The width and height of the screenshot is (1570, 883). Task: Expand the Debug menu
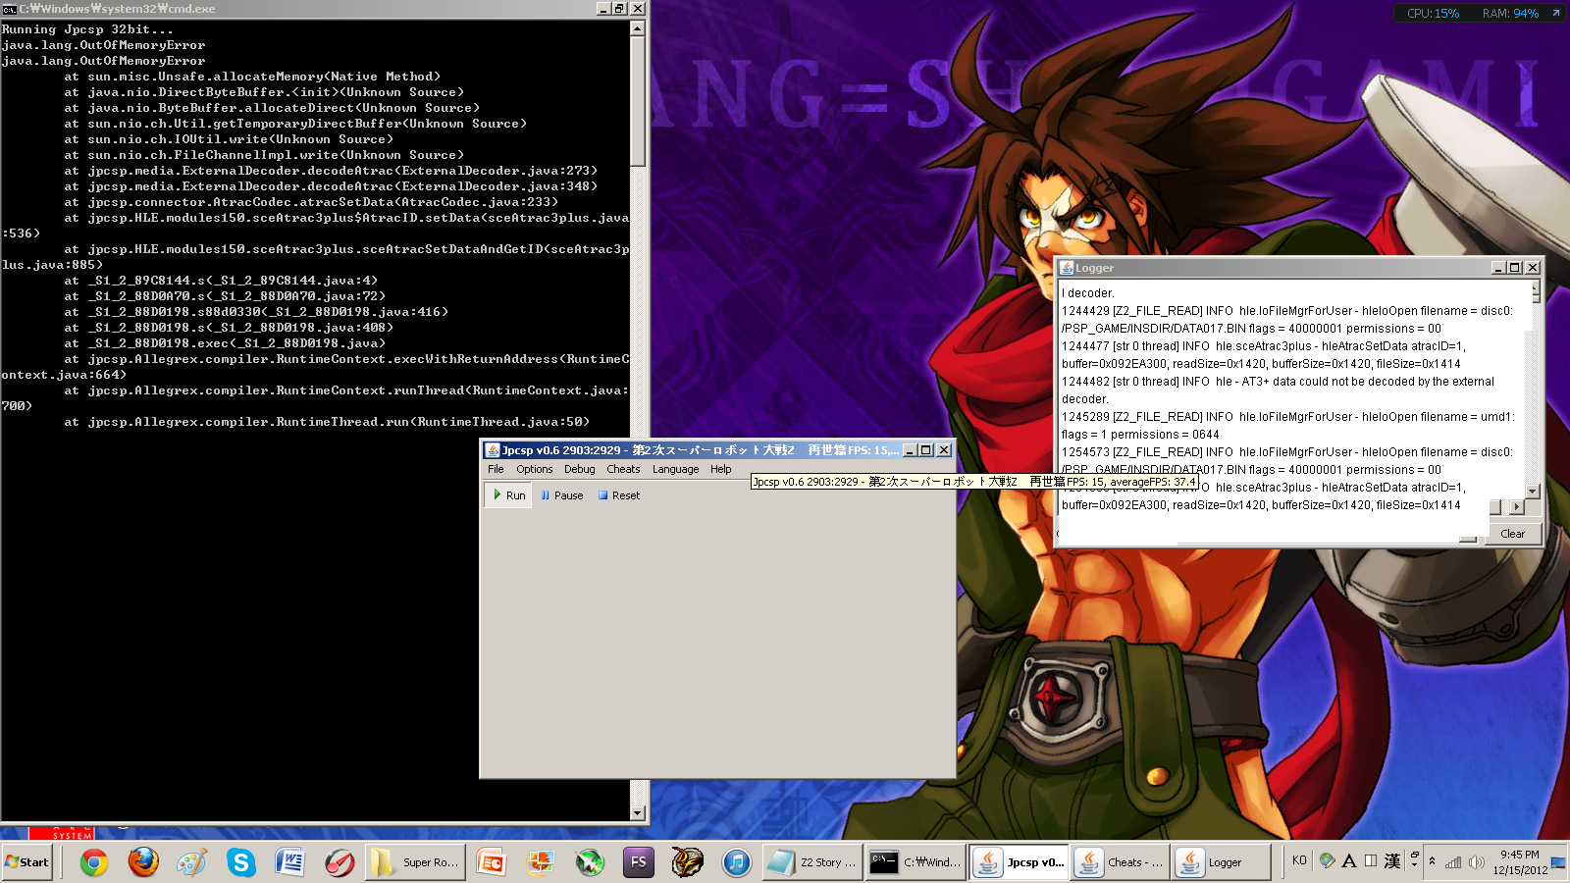[579, 469]
